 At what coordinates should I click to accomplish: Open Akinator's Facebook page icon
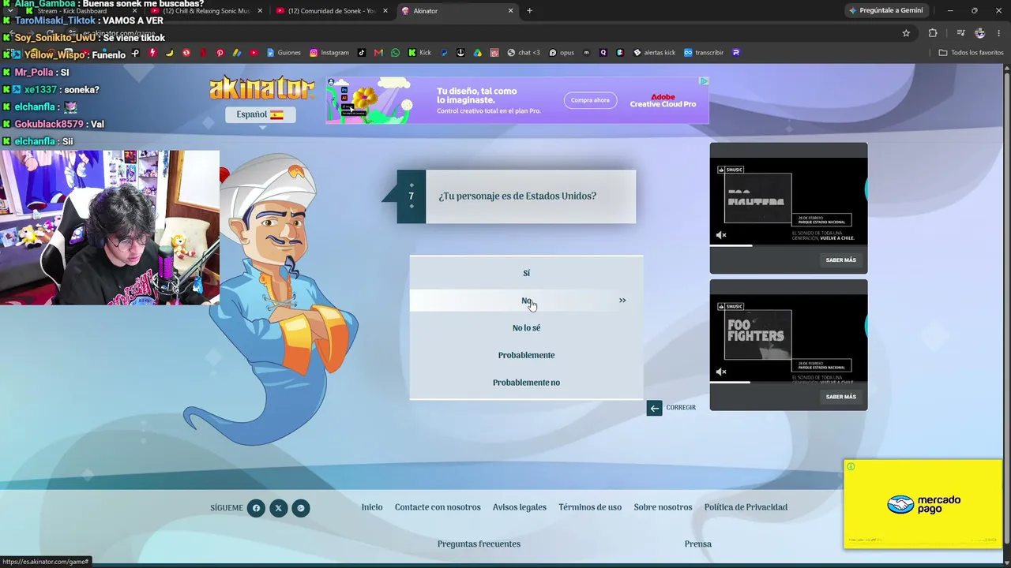[256, 508]
